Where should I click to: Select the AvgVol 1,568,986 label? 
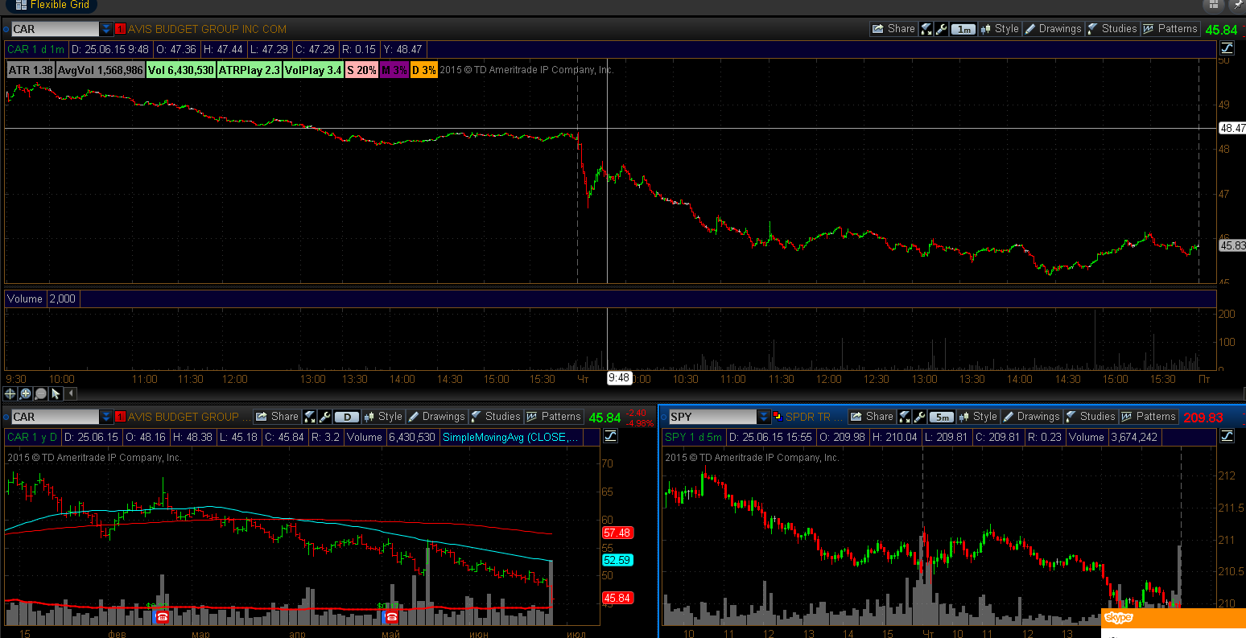point(101,70)
